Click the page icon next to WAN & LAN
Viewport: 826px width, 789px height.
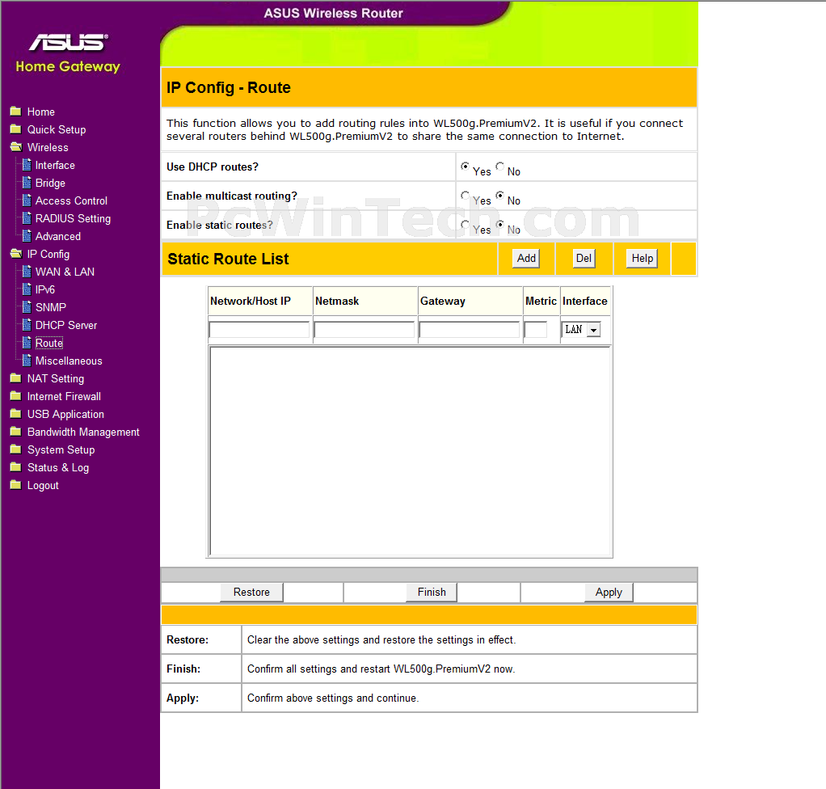coord(27,272)
